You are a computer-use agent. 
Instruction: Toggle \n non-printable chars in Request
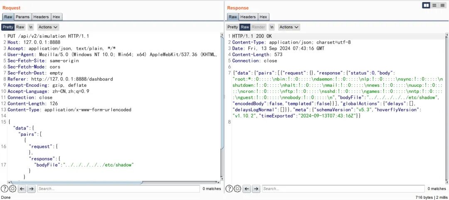pyautogui.click(x=31, y=27)
